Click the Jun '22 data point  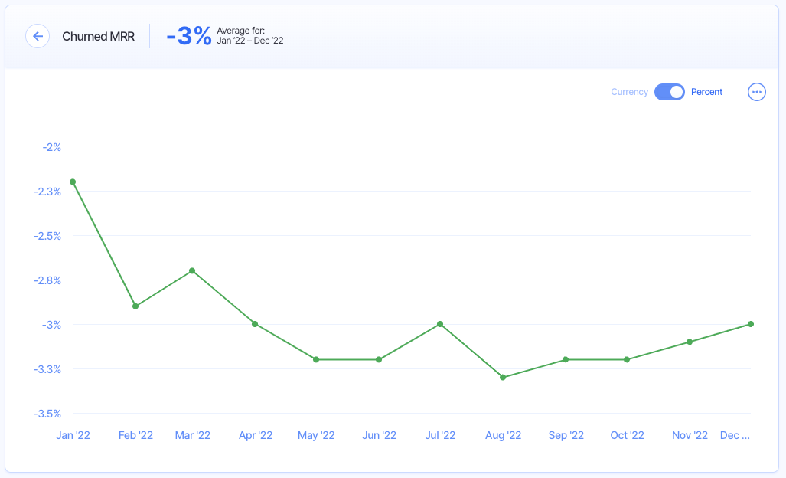click(379, 359)
